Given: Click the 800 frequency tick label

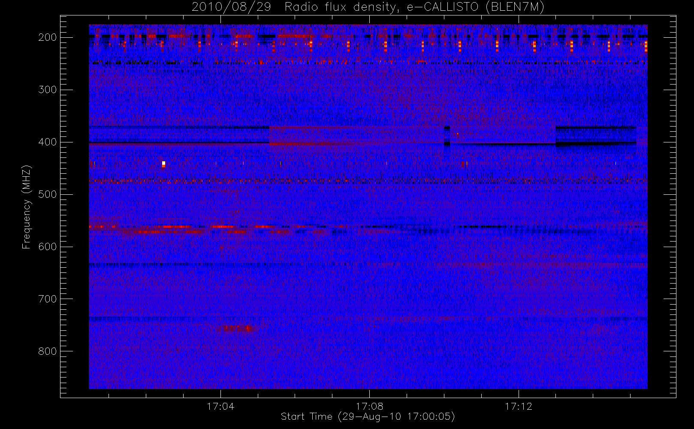Looking at the screenshot, I should click(x=48, y=351).
